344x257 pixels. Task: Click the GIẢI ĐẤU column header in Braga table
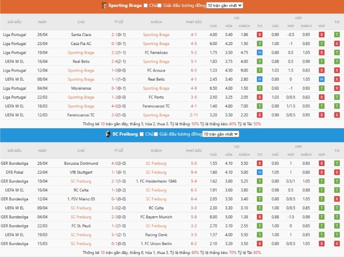[x=15, y=22]
